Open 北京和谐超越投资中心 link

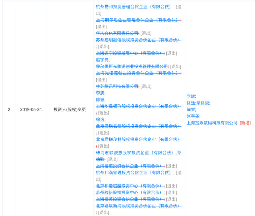(x=130, y=186)
